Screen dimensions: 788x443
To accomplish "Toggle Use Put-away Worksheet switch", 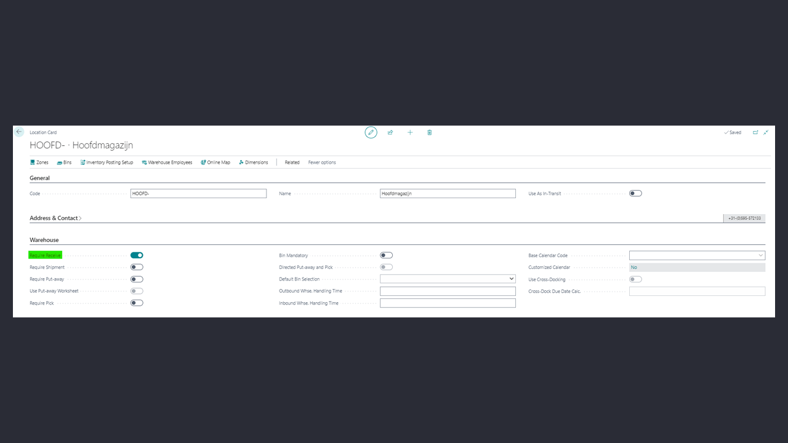I will click(x=137, y=291).
